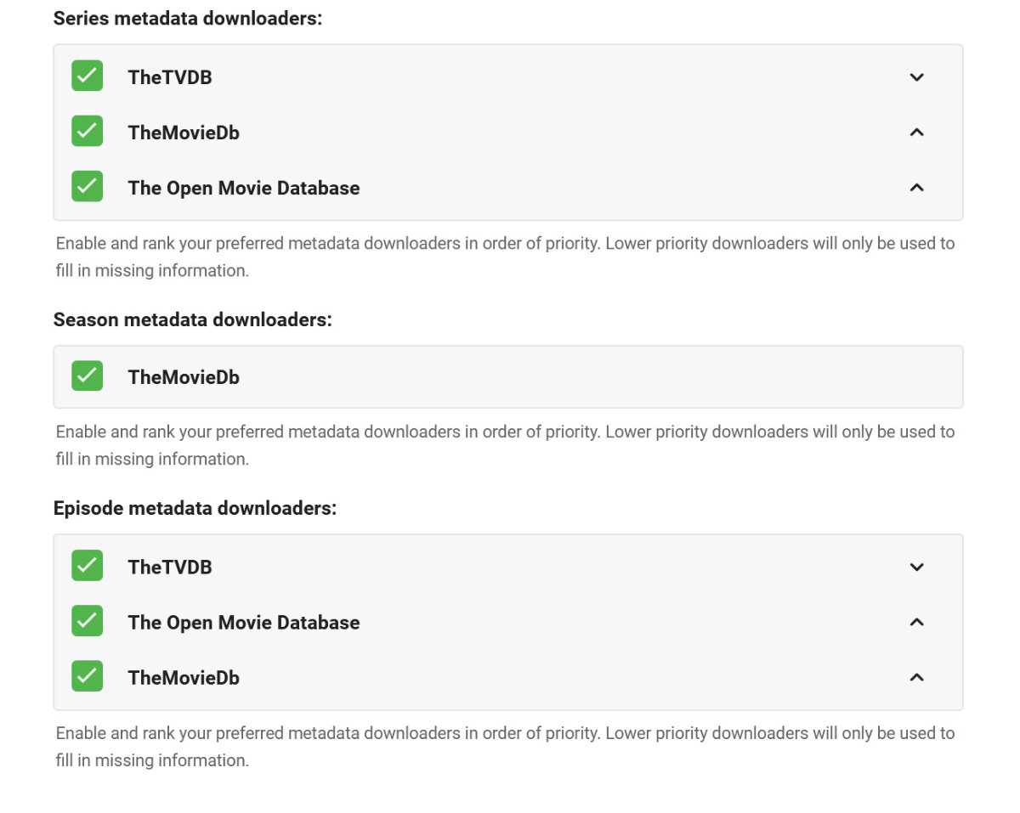Screen dimensions: 1020x813
Task: Click TheMovieDb label in Series downloaders
Action: point(184,133)
